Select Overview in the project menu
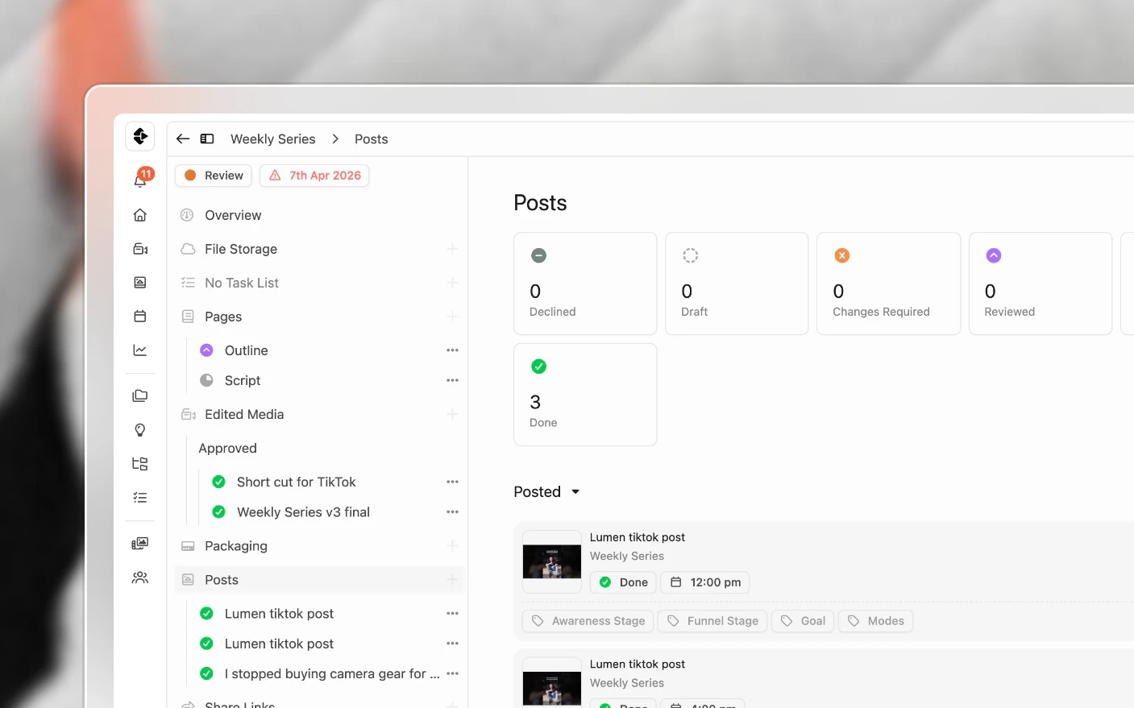Viewport: 1134px width, 708px height. [233, 215]
